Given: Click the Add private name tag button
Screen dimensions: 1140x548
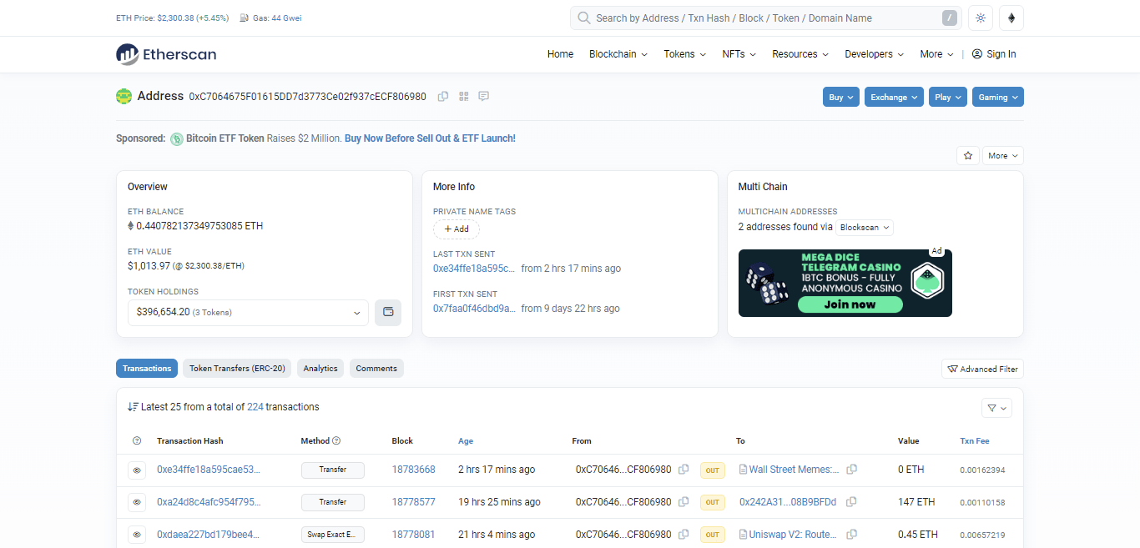Looking at the screenshot, I should click(456, 229).
